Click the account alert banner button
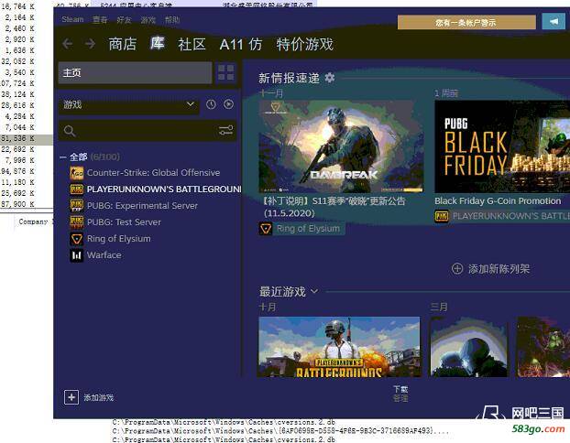 coord(466,22)
